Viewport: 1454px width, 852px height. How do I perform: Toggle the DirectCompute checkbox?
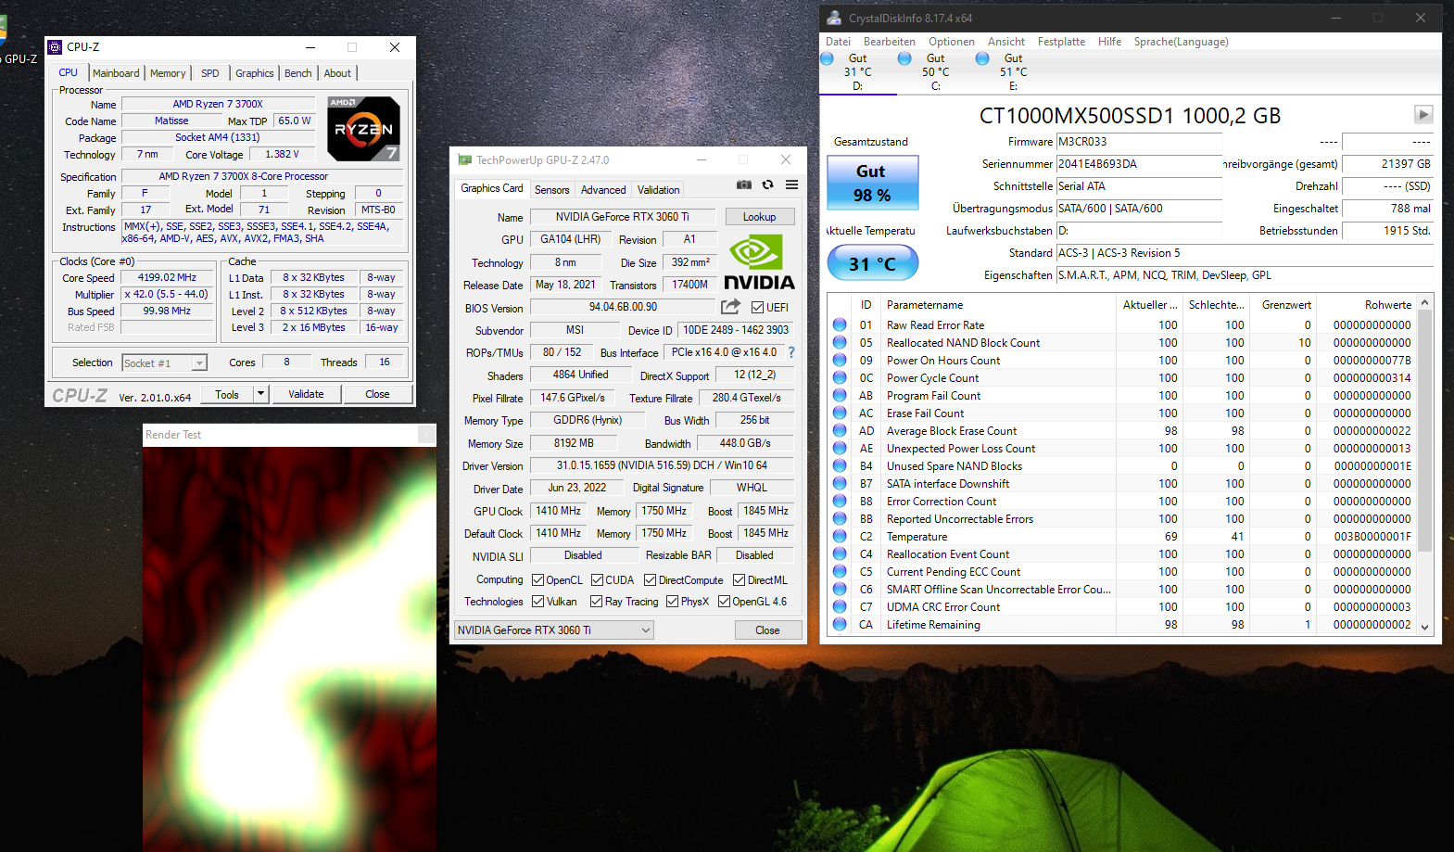point(650,580)
